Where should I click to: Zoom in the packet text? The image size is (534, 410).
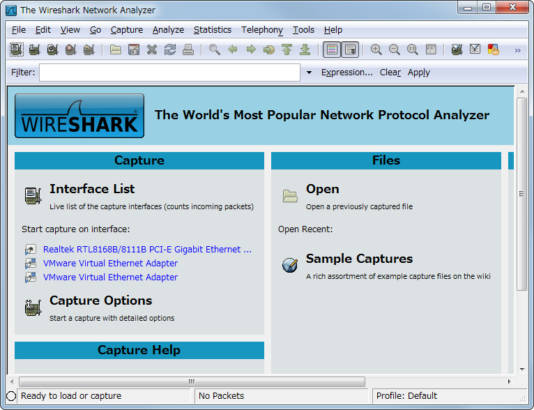point(376,50)
